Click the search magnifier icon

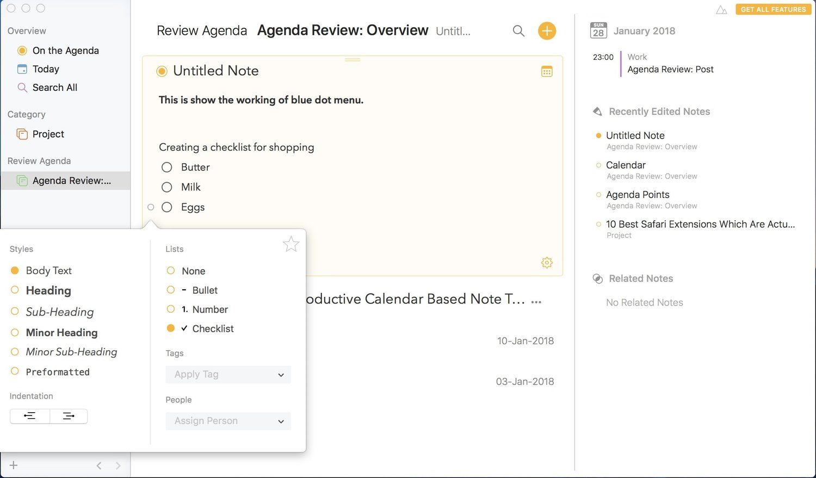coord(518,31)
